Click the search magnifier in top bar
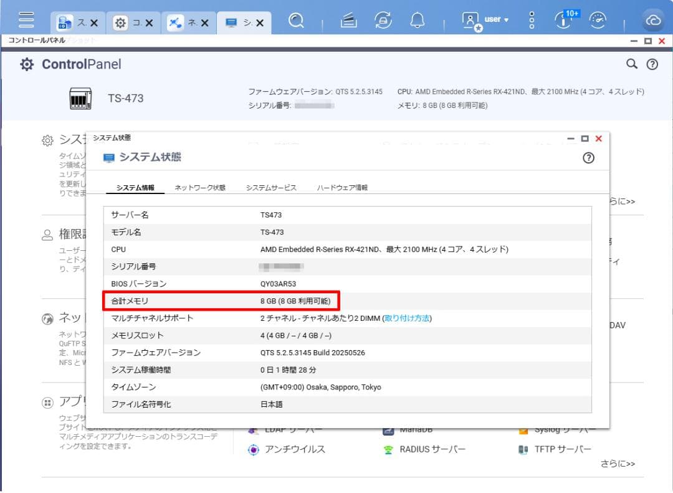The height and width of the screenshot is (493, 673). 297,21
